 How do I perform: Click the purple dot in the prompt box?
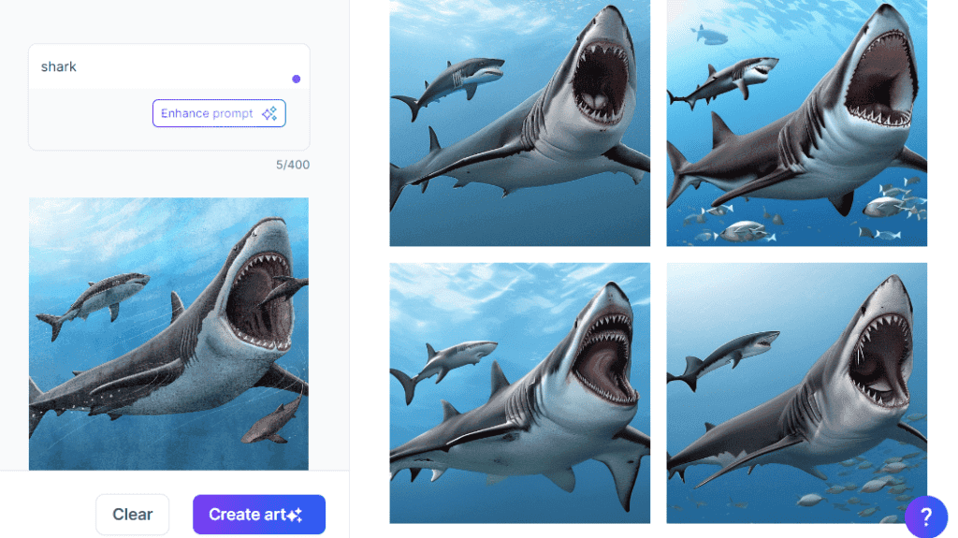[297, 79]
